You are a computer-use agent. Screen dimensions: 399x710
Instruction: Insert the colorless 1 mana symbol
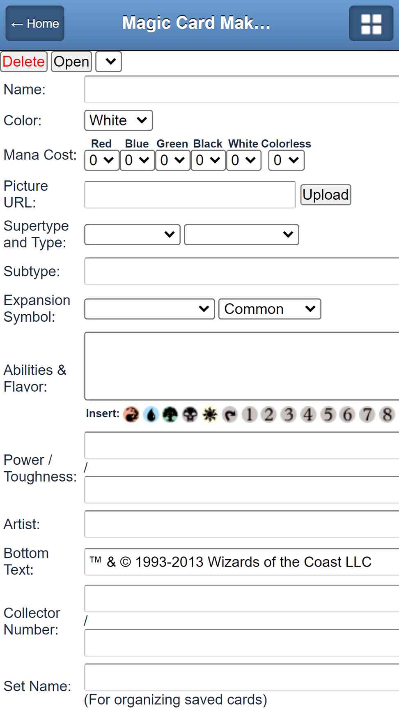pyautogui.click(x=249, y=415)
